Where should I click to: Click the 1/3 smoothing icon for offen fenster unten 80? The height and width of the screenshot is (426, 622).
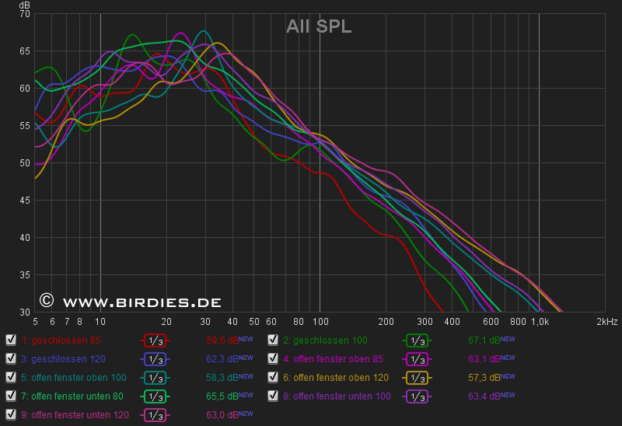click(x=155, y=396)
